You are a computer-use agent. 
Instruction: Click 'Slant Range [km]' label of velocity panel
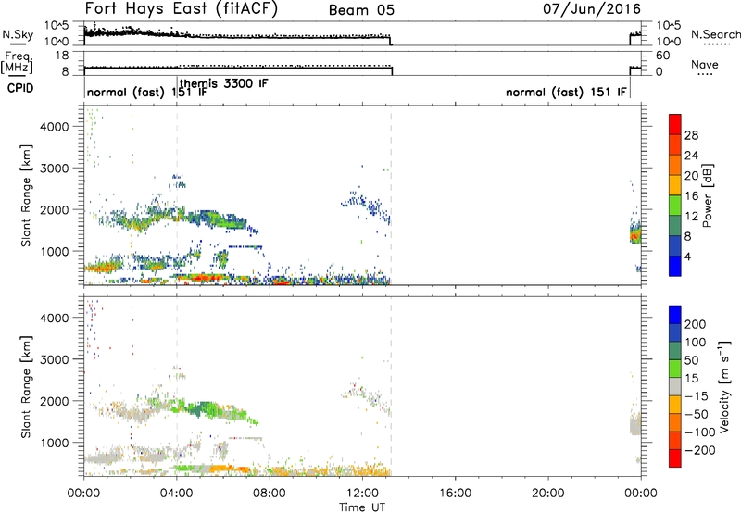click(x=26, y=386)
